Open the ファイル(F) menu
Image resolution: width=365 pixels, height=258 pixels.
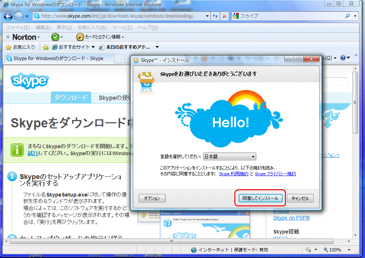(x=18, y=27)
